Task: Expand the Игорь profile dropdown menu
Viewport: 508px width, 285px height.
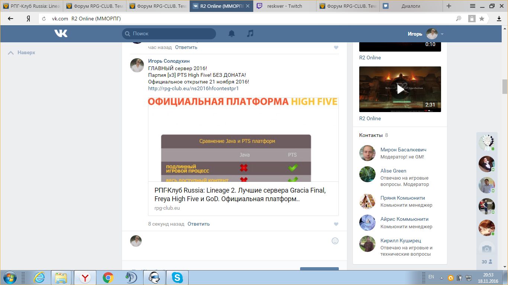Action: click(x=442, y=34)
